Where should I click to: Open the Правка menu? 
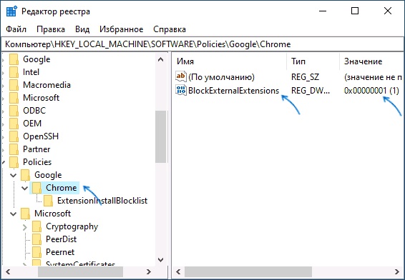point(51,29)
